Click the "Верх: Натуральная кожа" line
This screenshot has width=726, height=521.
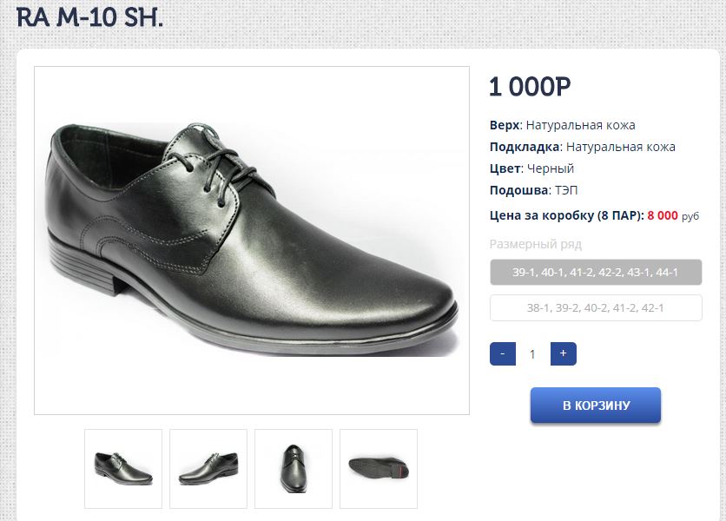(563, 125)
